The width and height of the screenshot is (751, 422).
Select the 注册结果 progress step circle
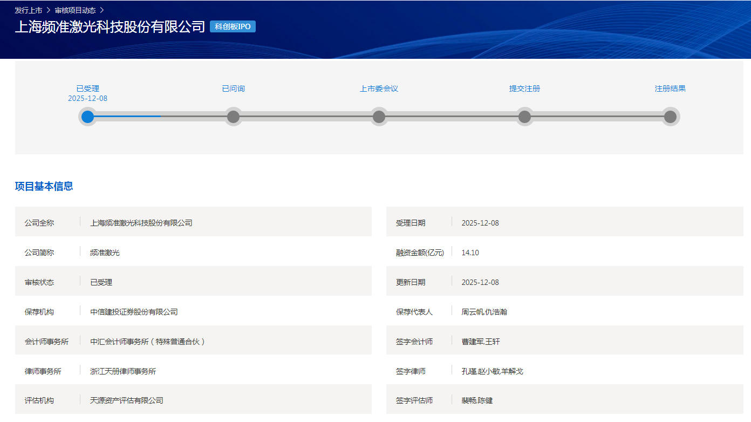pos(670,117)
